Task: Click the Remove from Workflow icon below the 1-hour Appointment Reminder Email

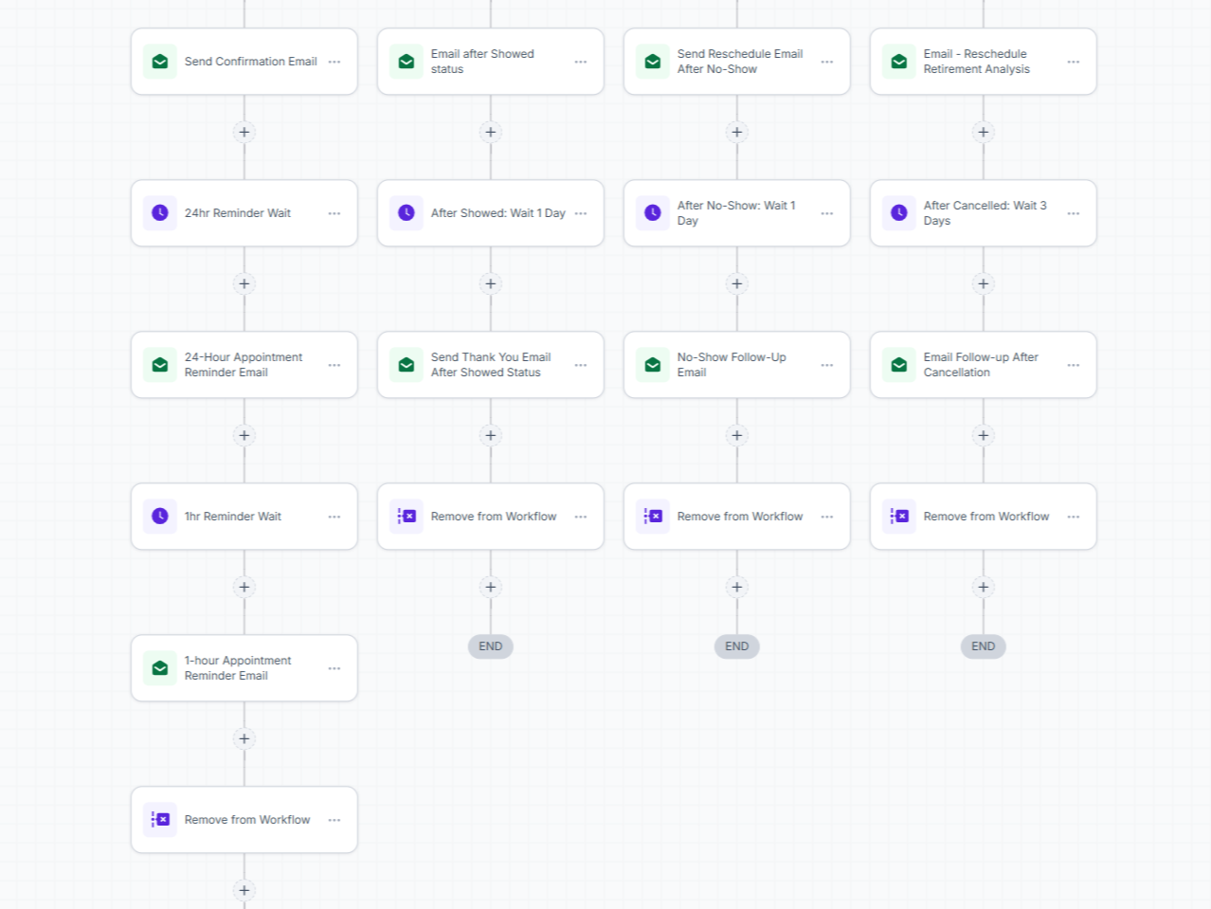Action: click(160, 820)
